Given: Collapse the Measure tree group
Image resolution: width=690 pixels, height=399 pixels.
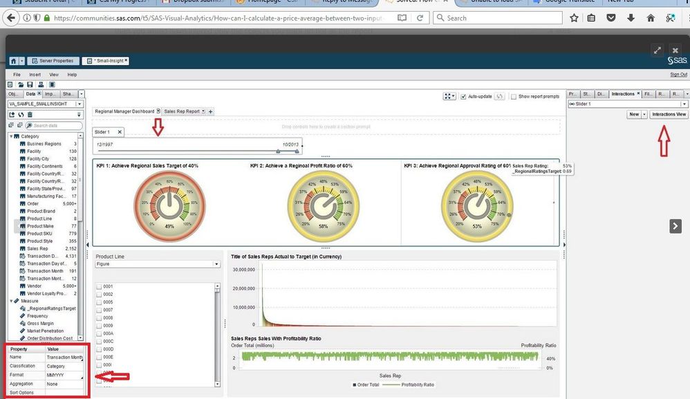Looking at the screenshot, I should (x=11, y=301).
